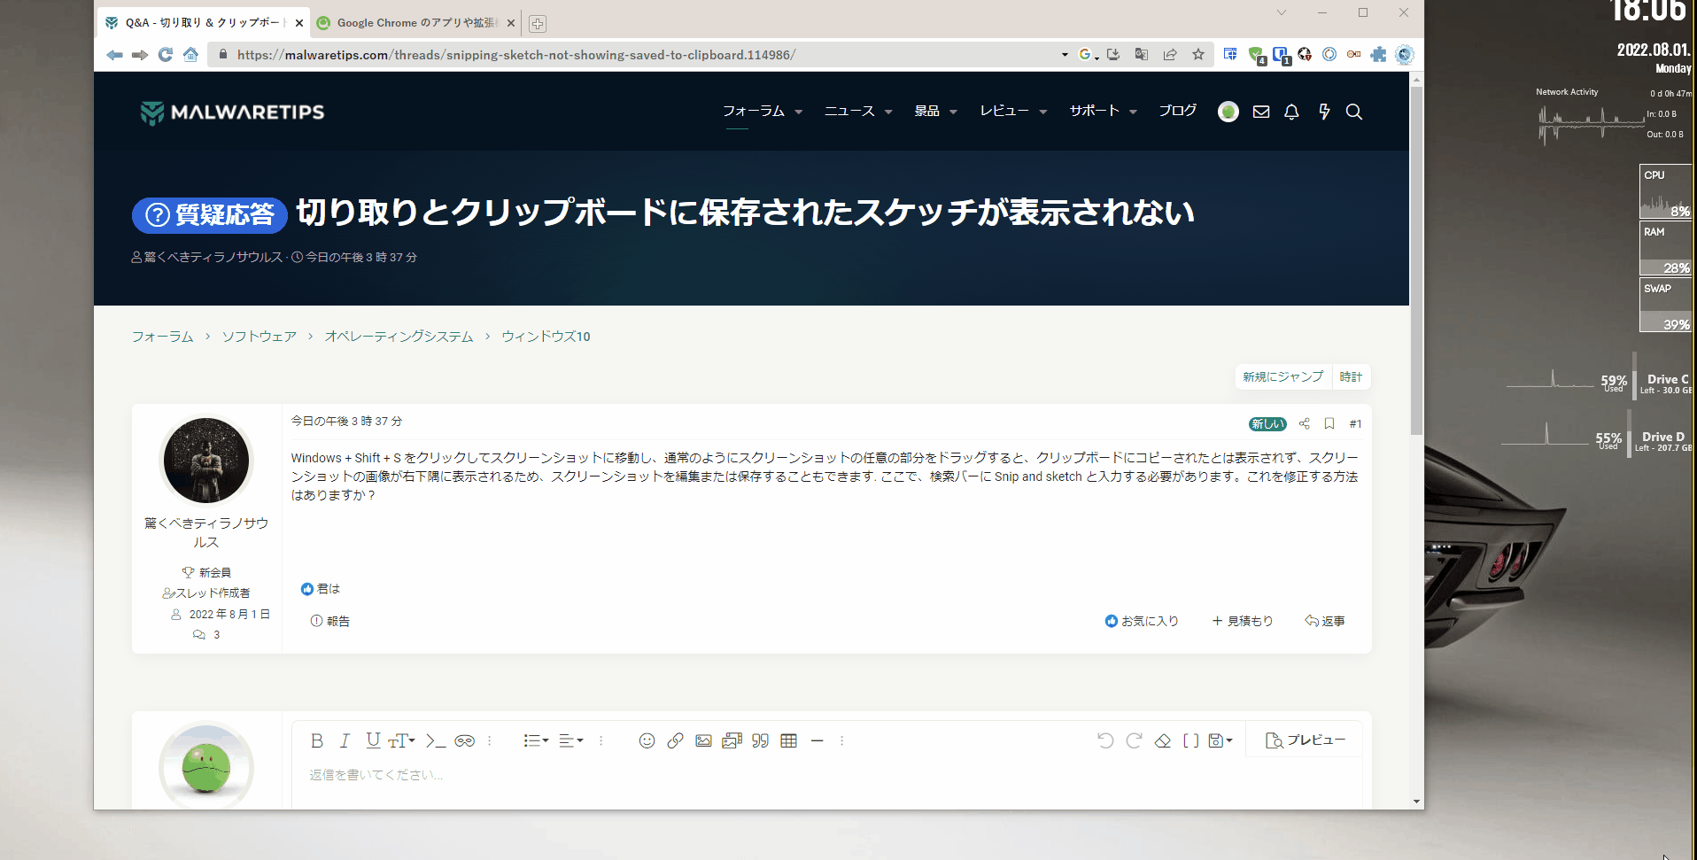
Task: Click the MalwareTips logo
Action: [232, 112]
